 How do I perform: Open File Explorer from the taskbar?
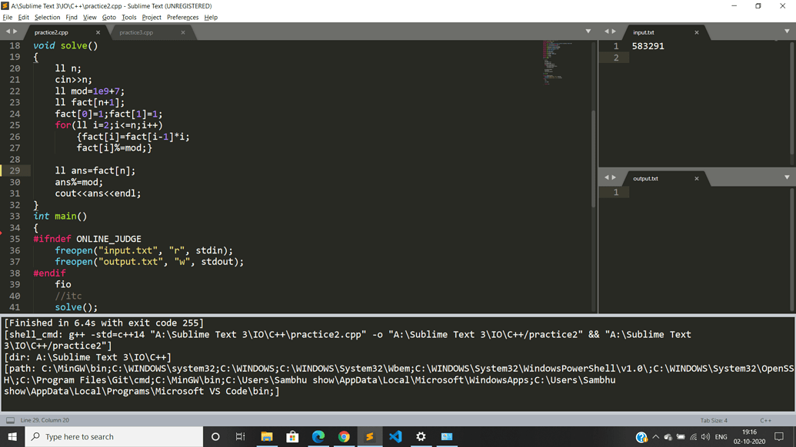tap(266, 436)
